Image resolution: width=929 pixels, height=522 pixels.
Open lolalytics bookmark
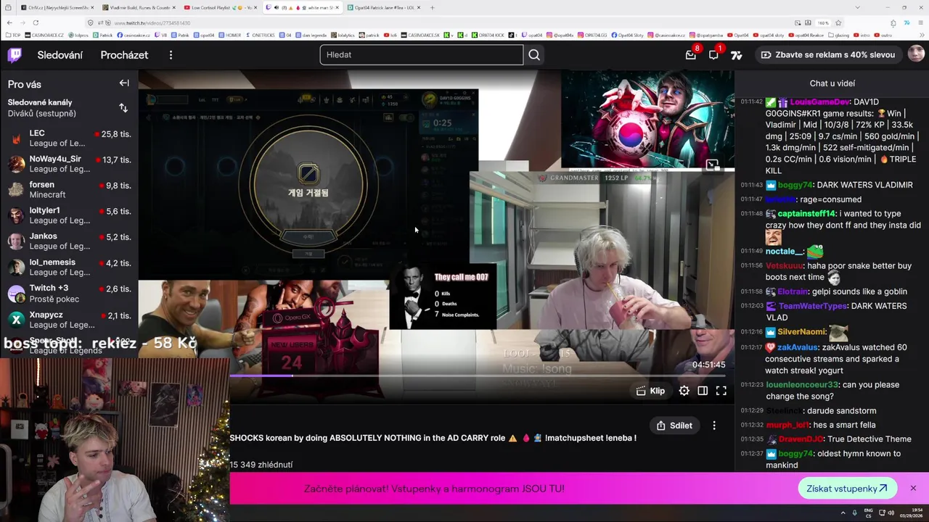[343, 35]
